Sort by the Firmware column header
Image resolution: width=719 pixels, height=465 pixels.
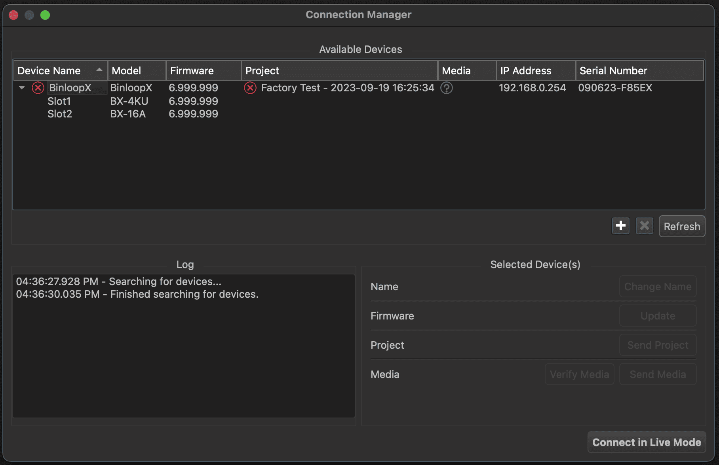(x=192, y=71)
